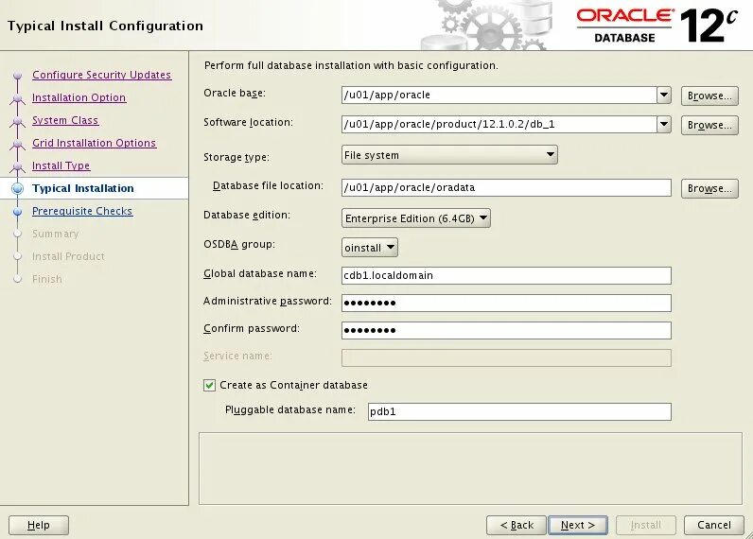Viewport: 753px width, 539px height.
Task: Click the 'Create as Container database' label
Action: tap(293, 385)
